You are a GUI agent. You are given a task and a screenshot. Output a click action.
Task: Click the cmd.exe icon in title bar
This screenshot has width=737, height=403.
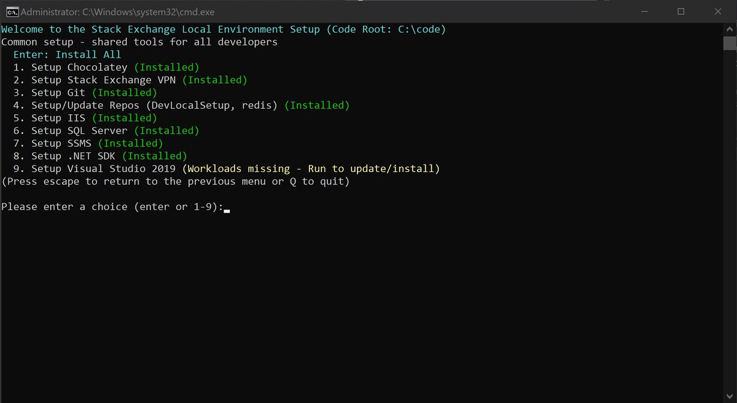pos(12,11)
